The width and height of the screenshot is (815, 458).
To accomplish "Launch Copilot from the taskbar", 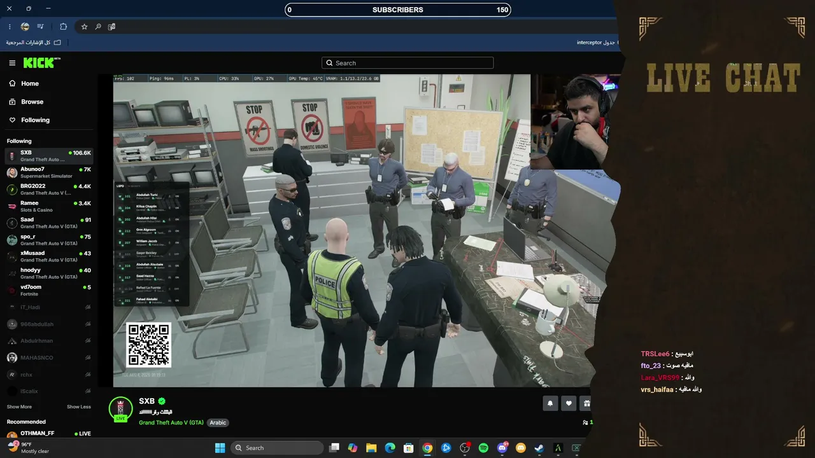I will tap(353, 448).
